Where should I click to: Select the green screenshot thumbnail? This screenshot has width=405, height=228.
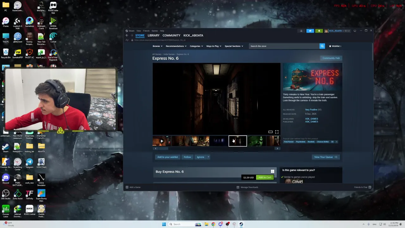click(257, 141)
